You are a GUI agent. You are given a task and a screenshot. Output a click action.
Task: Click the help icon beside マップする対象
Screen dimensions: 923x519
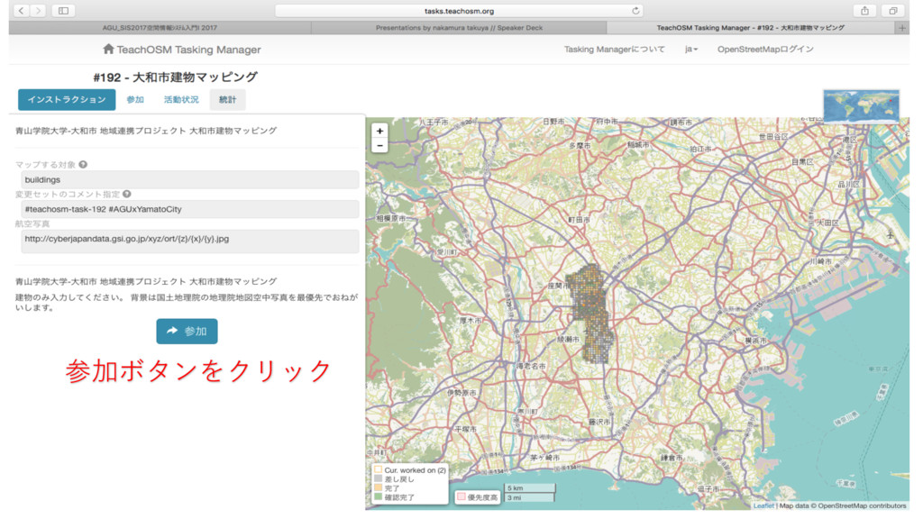tap(83, 165)
